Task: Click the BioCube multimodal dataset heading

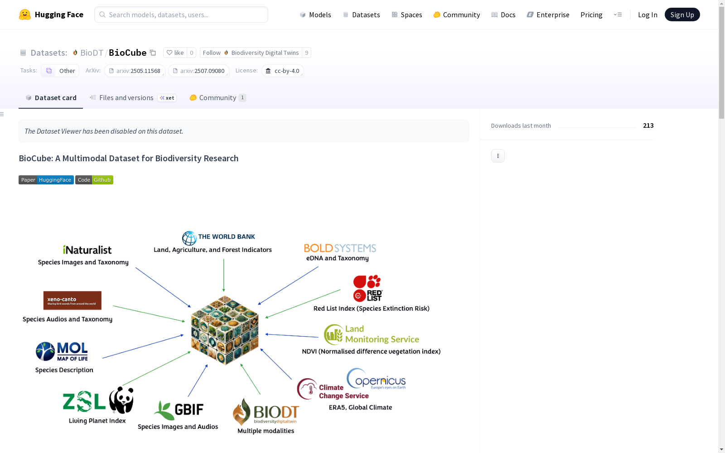Action: [129, 158]
